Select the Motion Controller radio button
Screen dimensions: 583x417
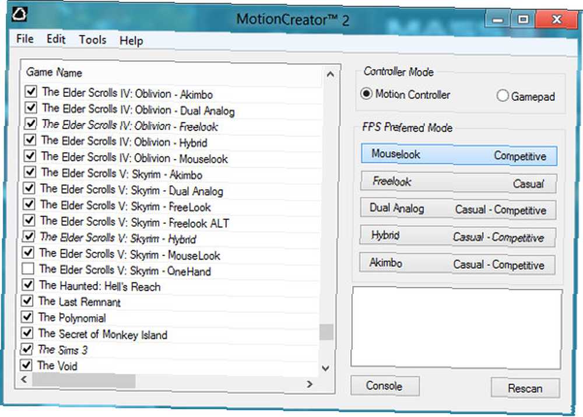click(366, 94)
